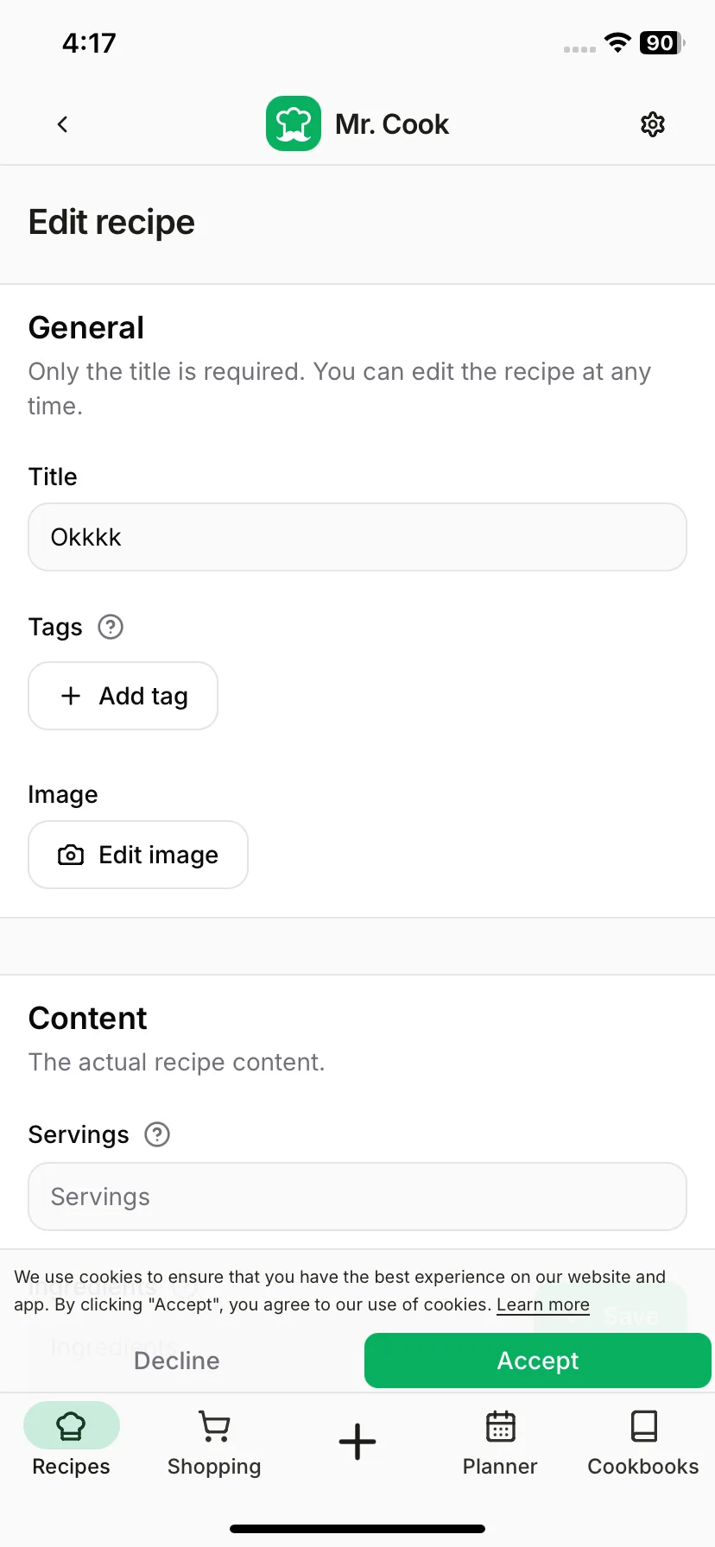
Task: Decline the cookie notice
Action: click(x=177, y=1361)
